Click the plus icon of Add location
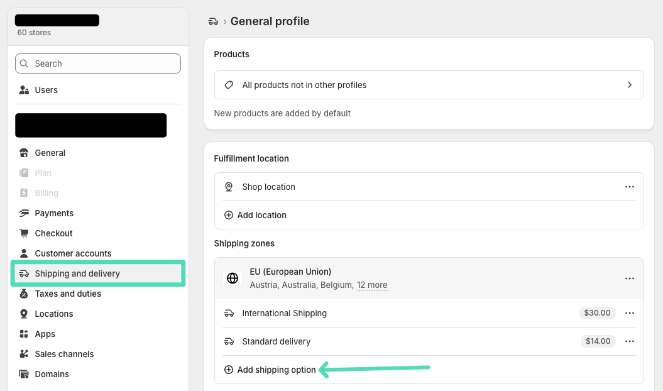663x391 pixels. pyautogui.click(x=229, y=215)
